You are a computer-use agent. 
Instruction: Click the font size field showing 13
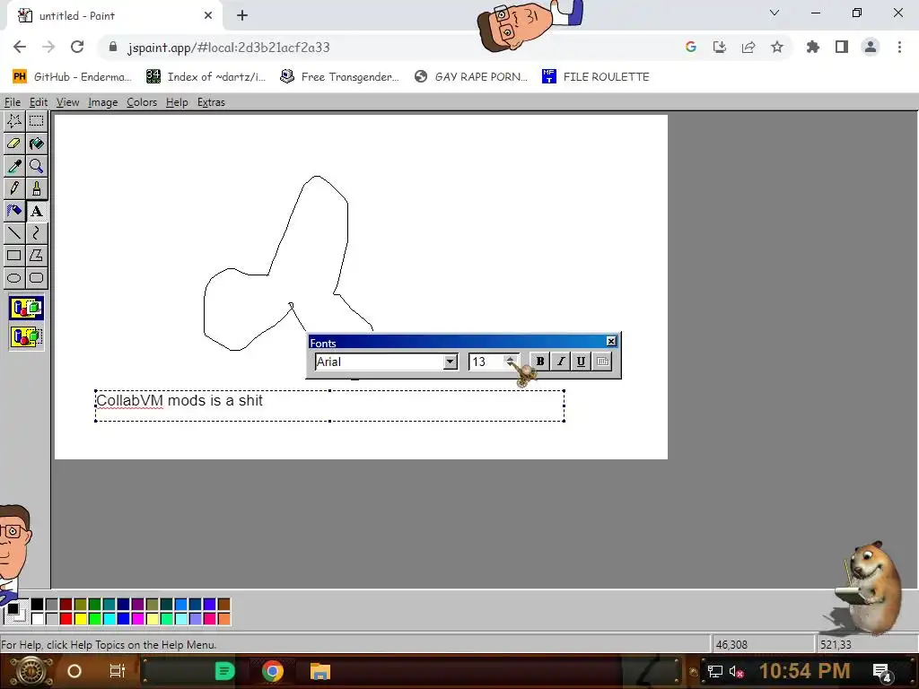(486, 362)
